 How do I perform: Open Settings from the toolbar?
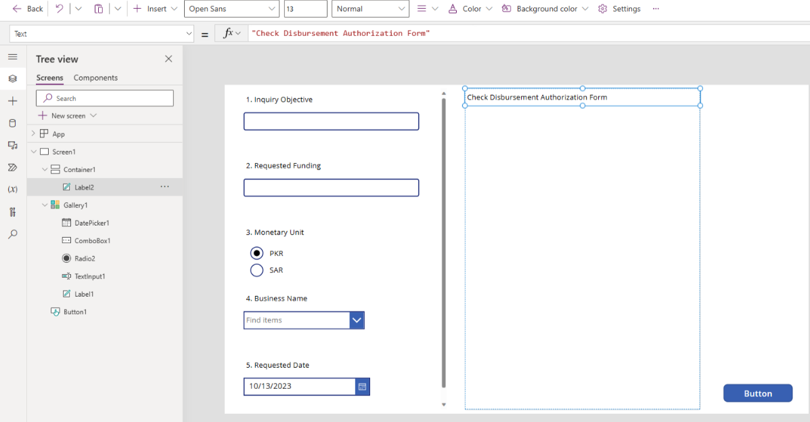(x=619, y=9)
